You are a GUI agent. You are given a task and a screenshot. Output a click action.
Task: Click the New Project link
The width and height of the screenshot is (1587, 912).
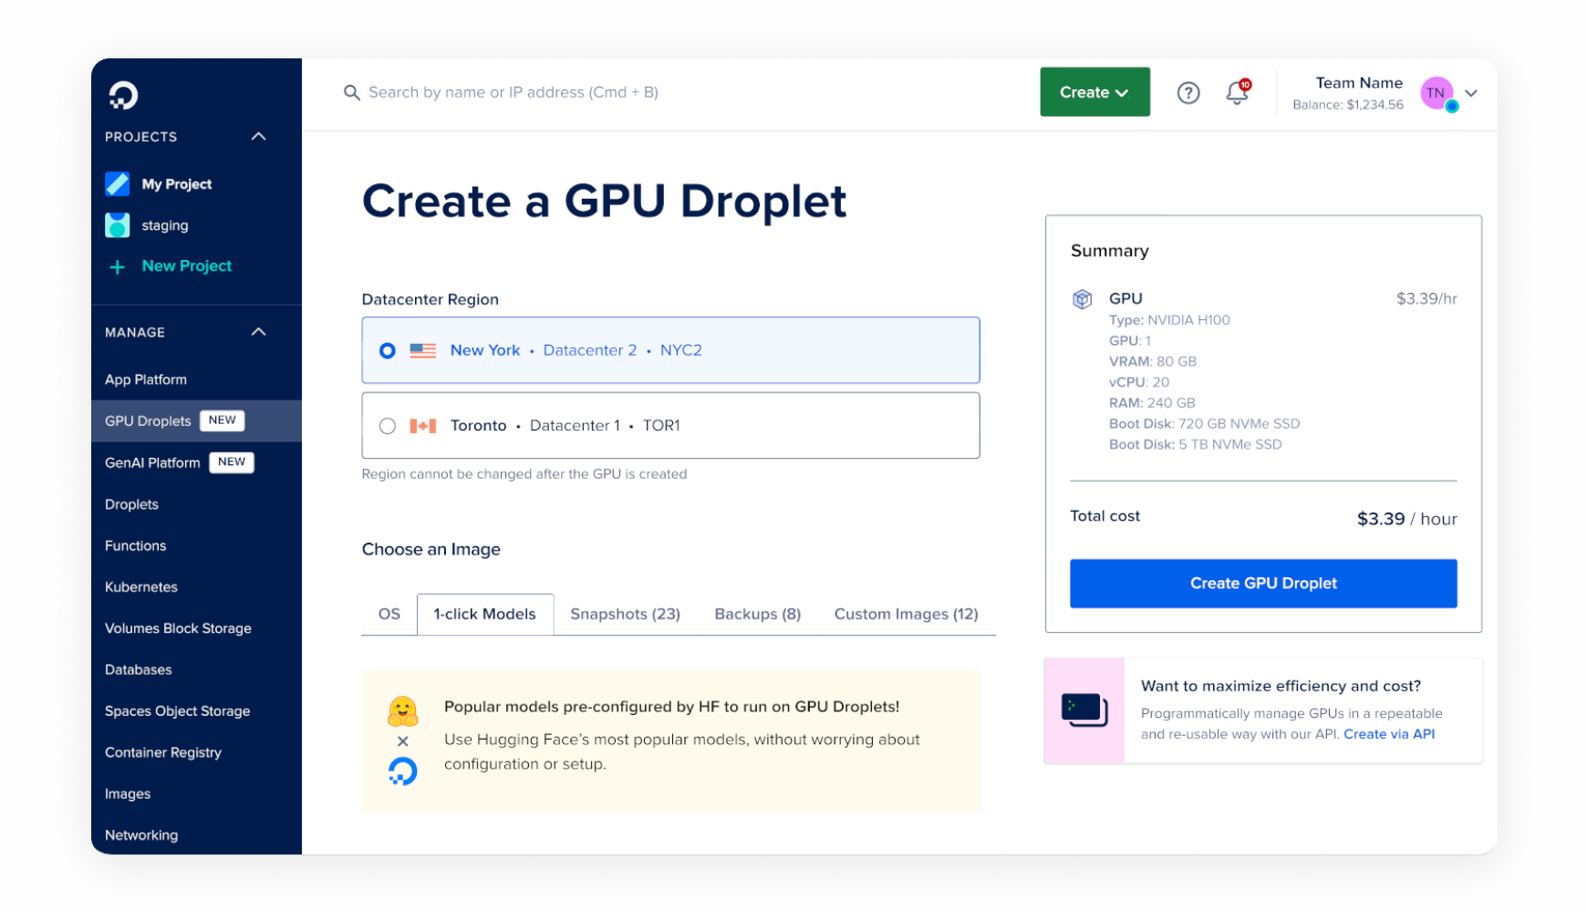click(187, 266)
